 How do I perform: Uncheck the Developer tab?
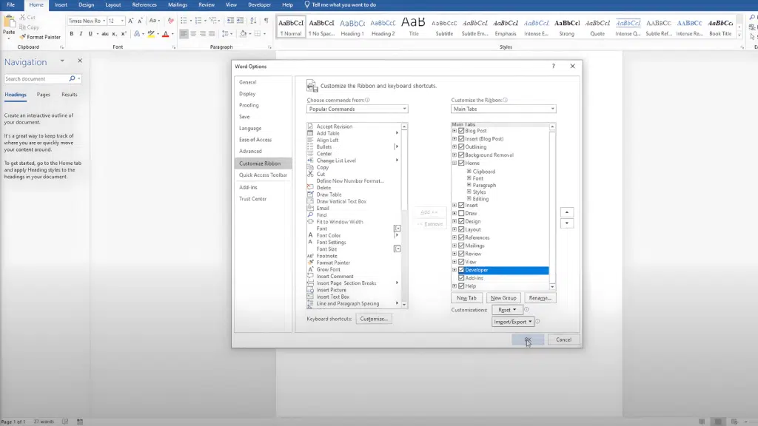(x=461, y=269)
